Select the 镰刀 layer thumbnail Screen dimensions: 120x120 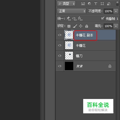tap(69, 56)
